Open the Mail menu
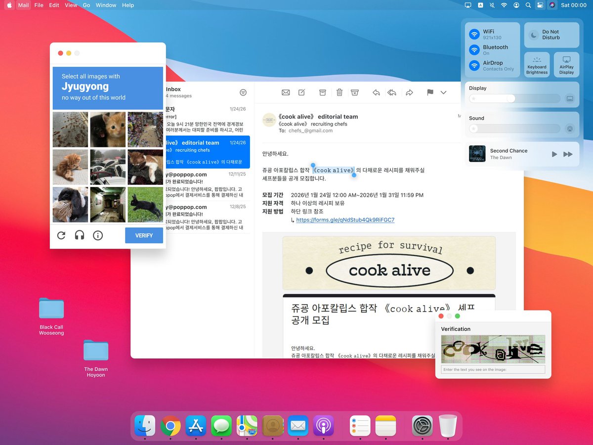Screen dimensions: 593x445 tap(23, 5)
